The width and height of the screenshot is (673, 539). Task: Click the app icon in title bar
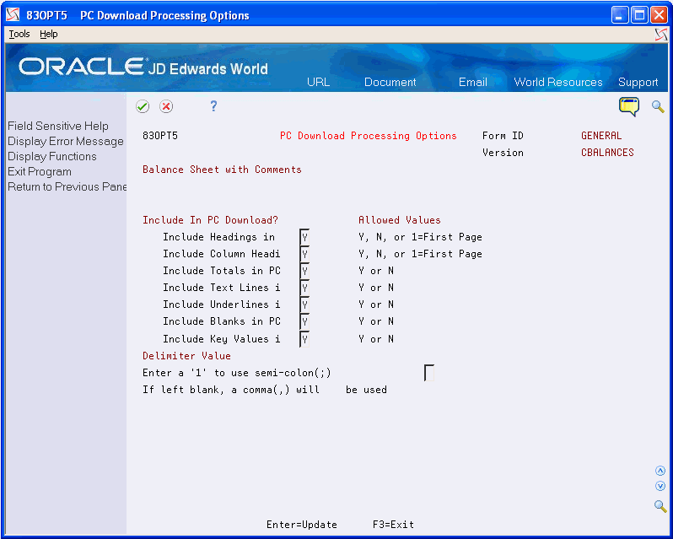click(13, 15)
